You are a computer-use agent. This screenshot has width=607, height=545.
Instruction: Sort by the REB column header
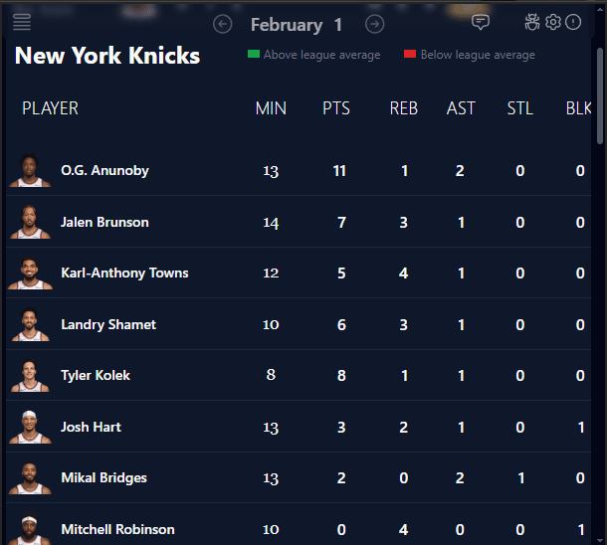403,108
